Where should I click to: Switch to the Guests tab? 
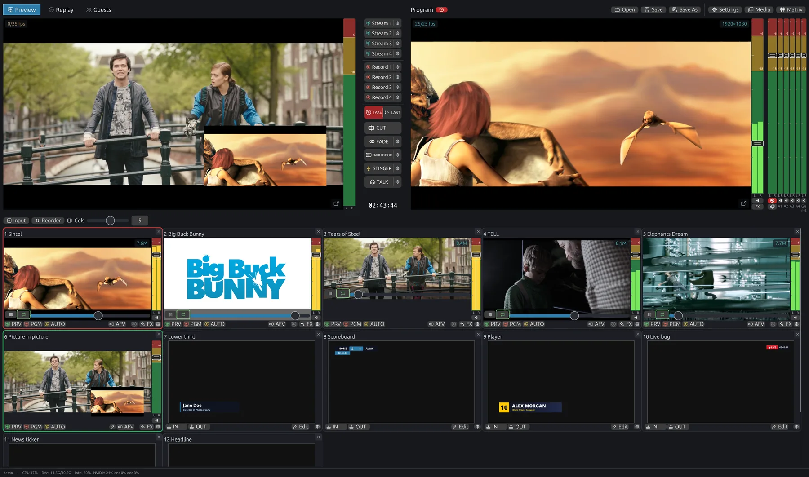coord(99,10)
